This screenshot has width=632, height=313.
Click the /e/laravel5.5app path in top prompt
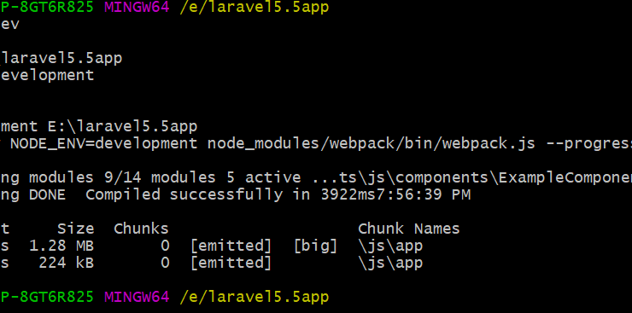[x=255, y=8]
